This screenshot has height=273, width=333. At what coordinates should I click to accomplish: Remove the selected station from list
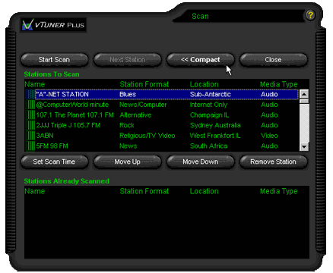click(x=274, y=162)
